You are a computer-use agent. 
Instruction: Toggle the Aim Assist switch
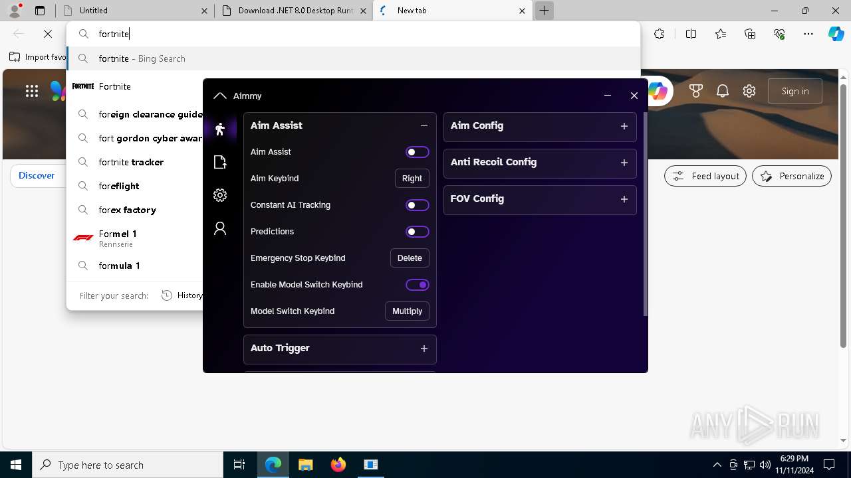[418, 152]
